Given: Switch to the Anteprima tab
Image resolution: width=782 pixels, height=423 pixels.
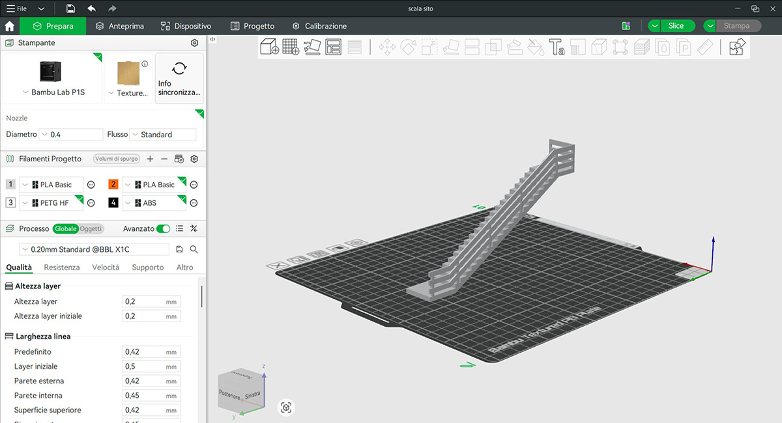Looking at the screenshot, I should [x=119, y=26].
